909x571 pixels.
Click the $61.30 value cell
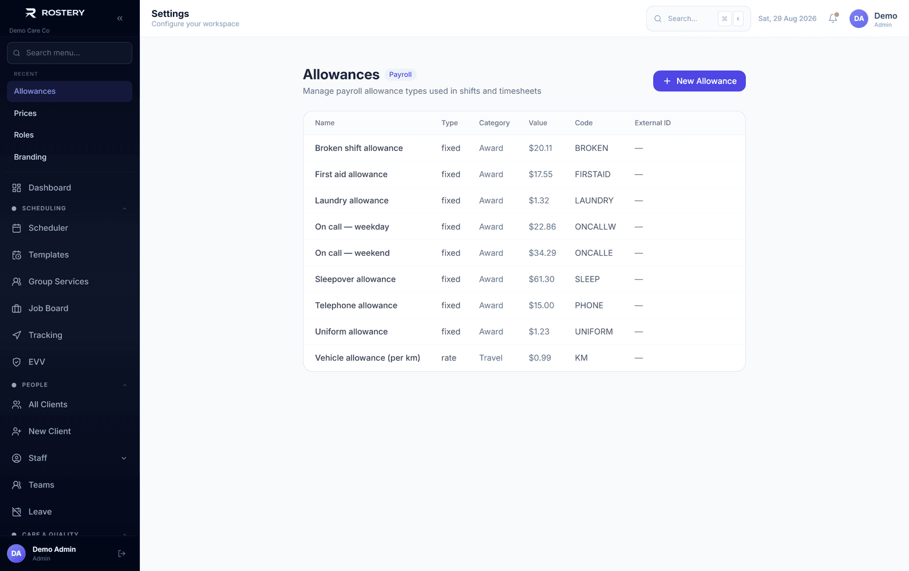542,279
